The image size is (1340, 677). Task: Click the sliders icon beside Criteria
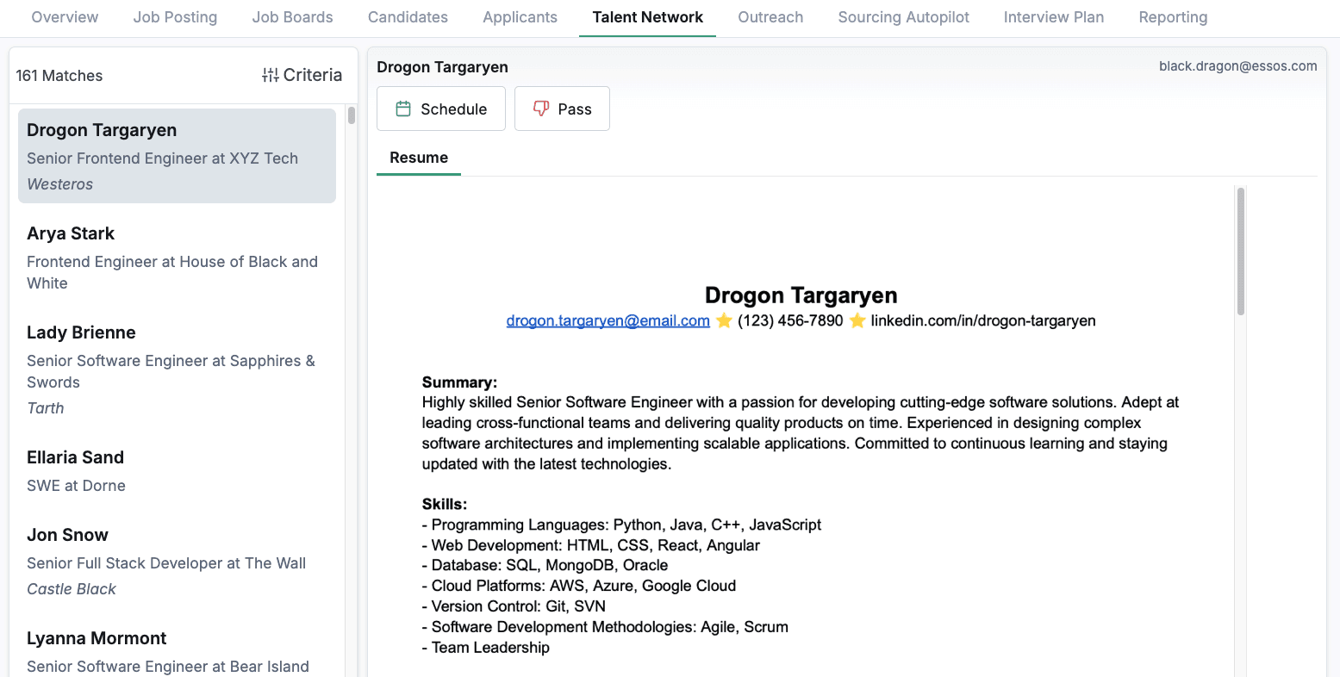(270, 75)
